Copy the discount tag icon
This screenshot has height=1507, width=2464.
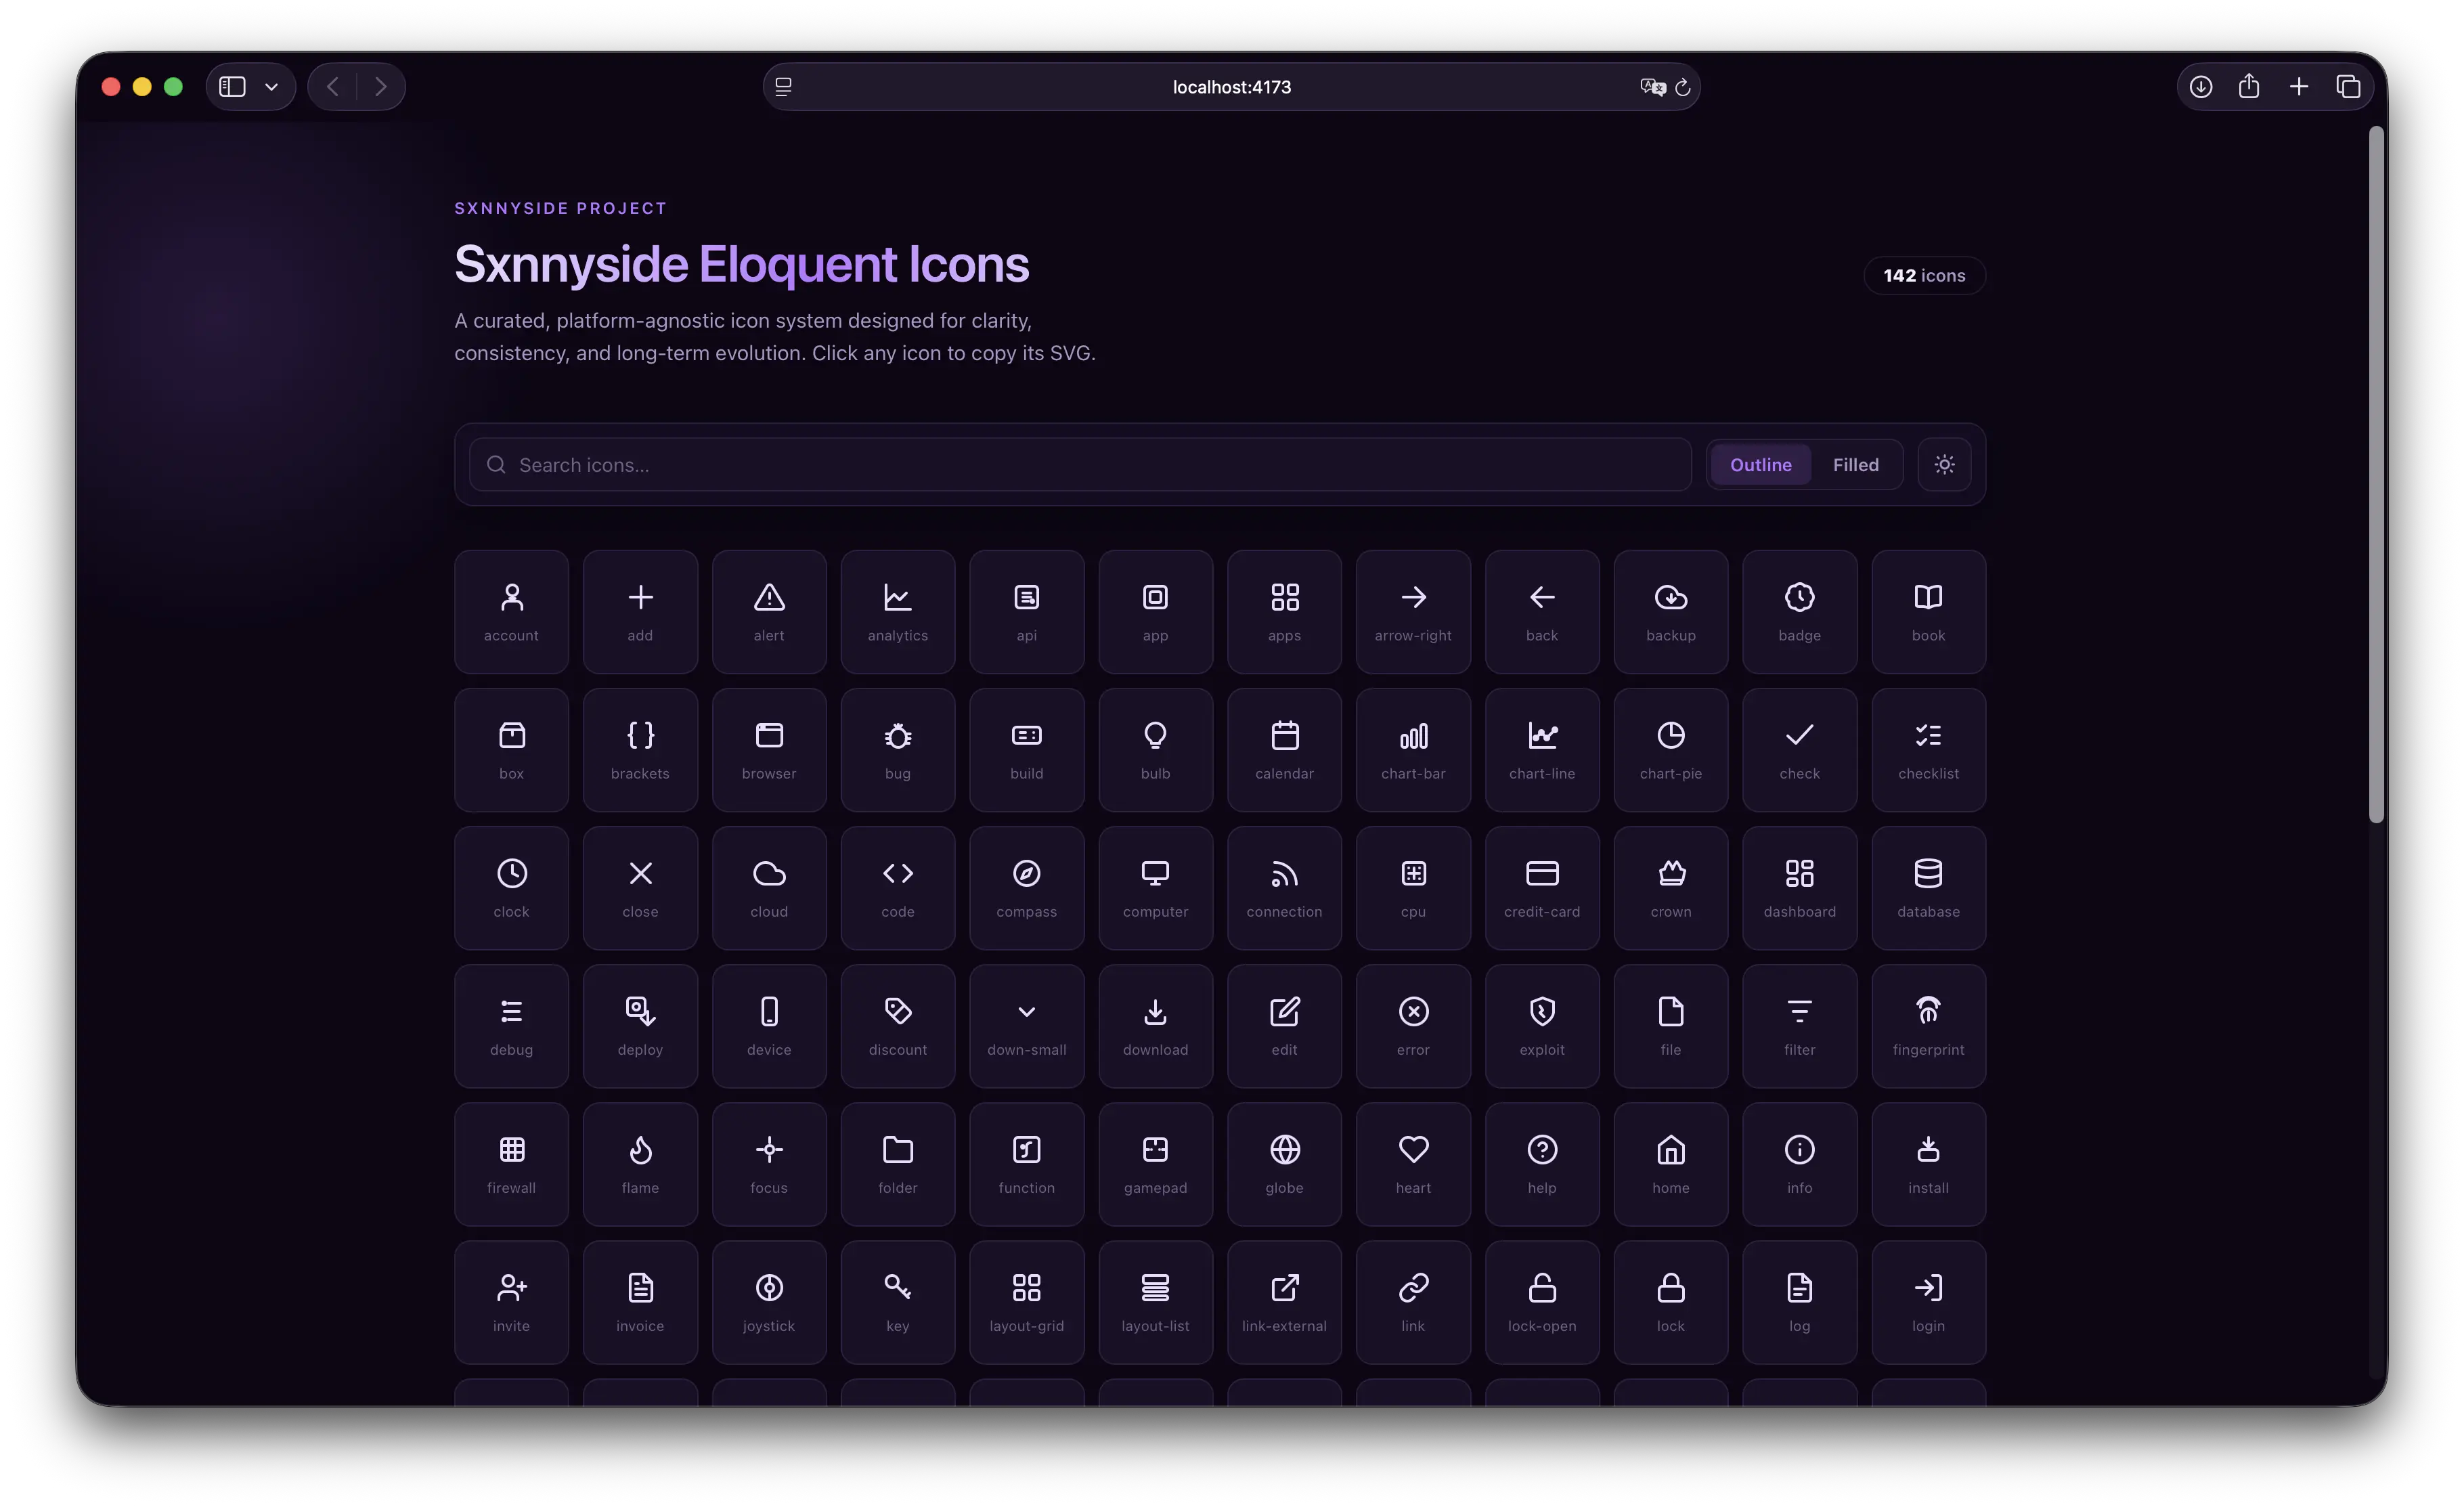898,1025
